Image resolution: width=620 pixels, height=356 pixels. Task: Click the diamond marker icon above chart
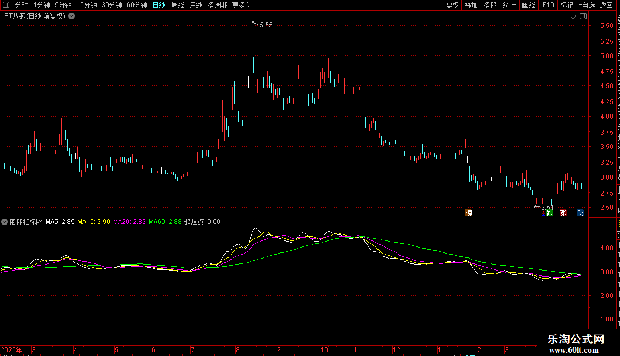click(x=573, y=16)
